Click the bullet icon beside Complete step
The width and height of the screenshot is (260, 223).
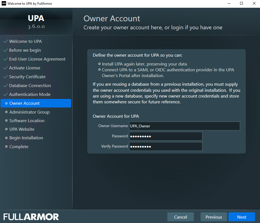(6, 147)
